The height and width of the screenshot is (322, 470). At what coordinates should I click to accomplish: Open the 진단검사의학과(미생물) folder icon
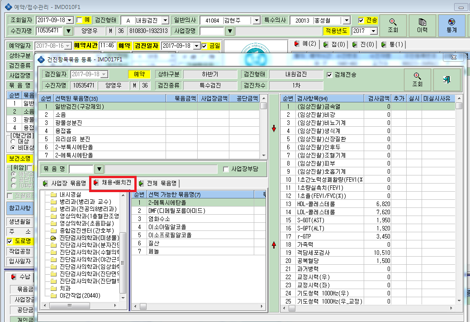point(53,238)
